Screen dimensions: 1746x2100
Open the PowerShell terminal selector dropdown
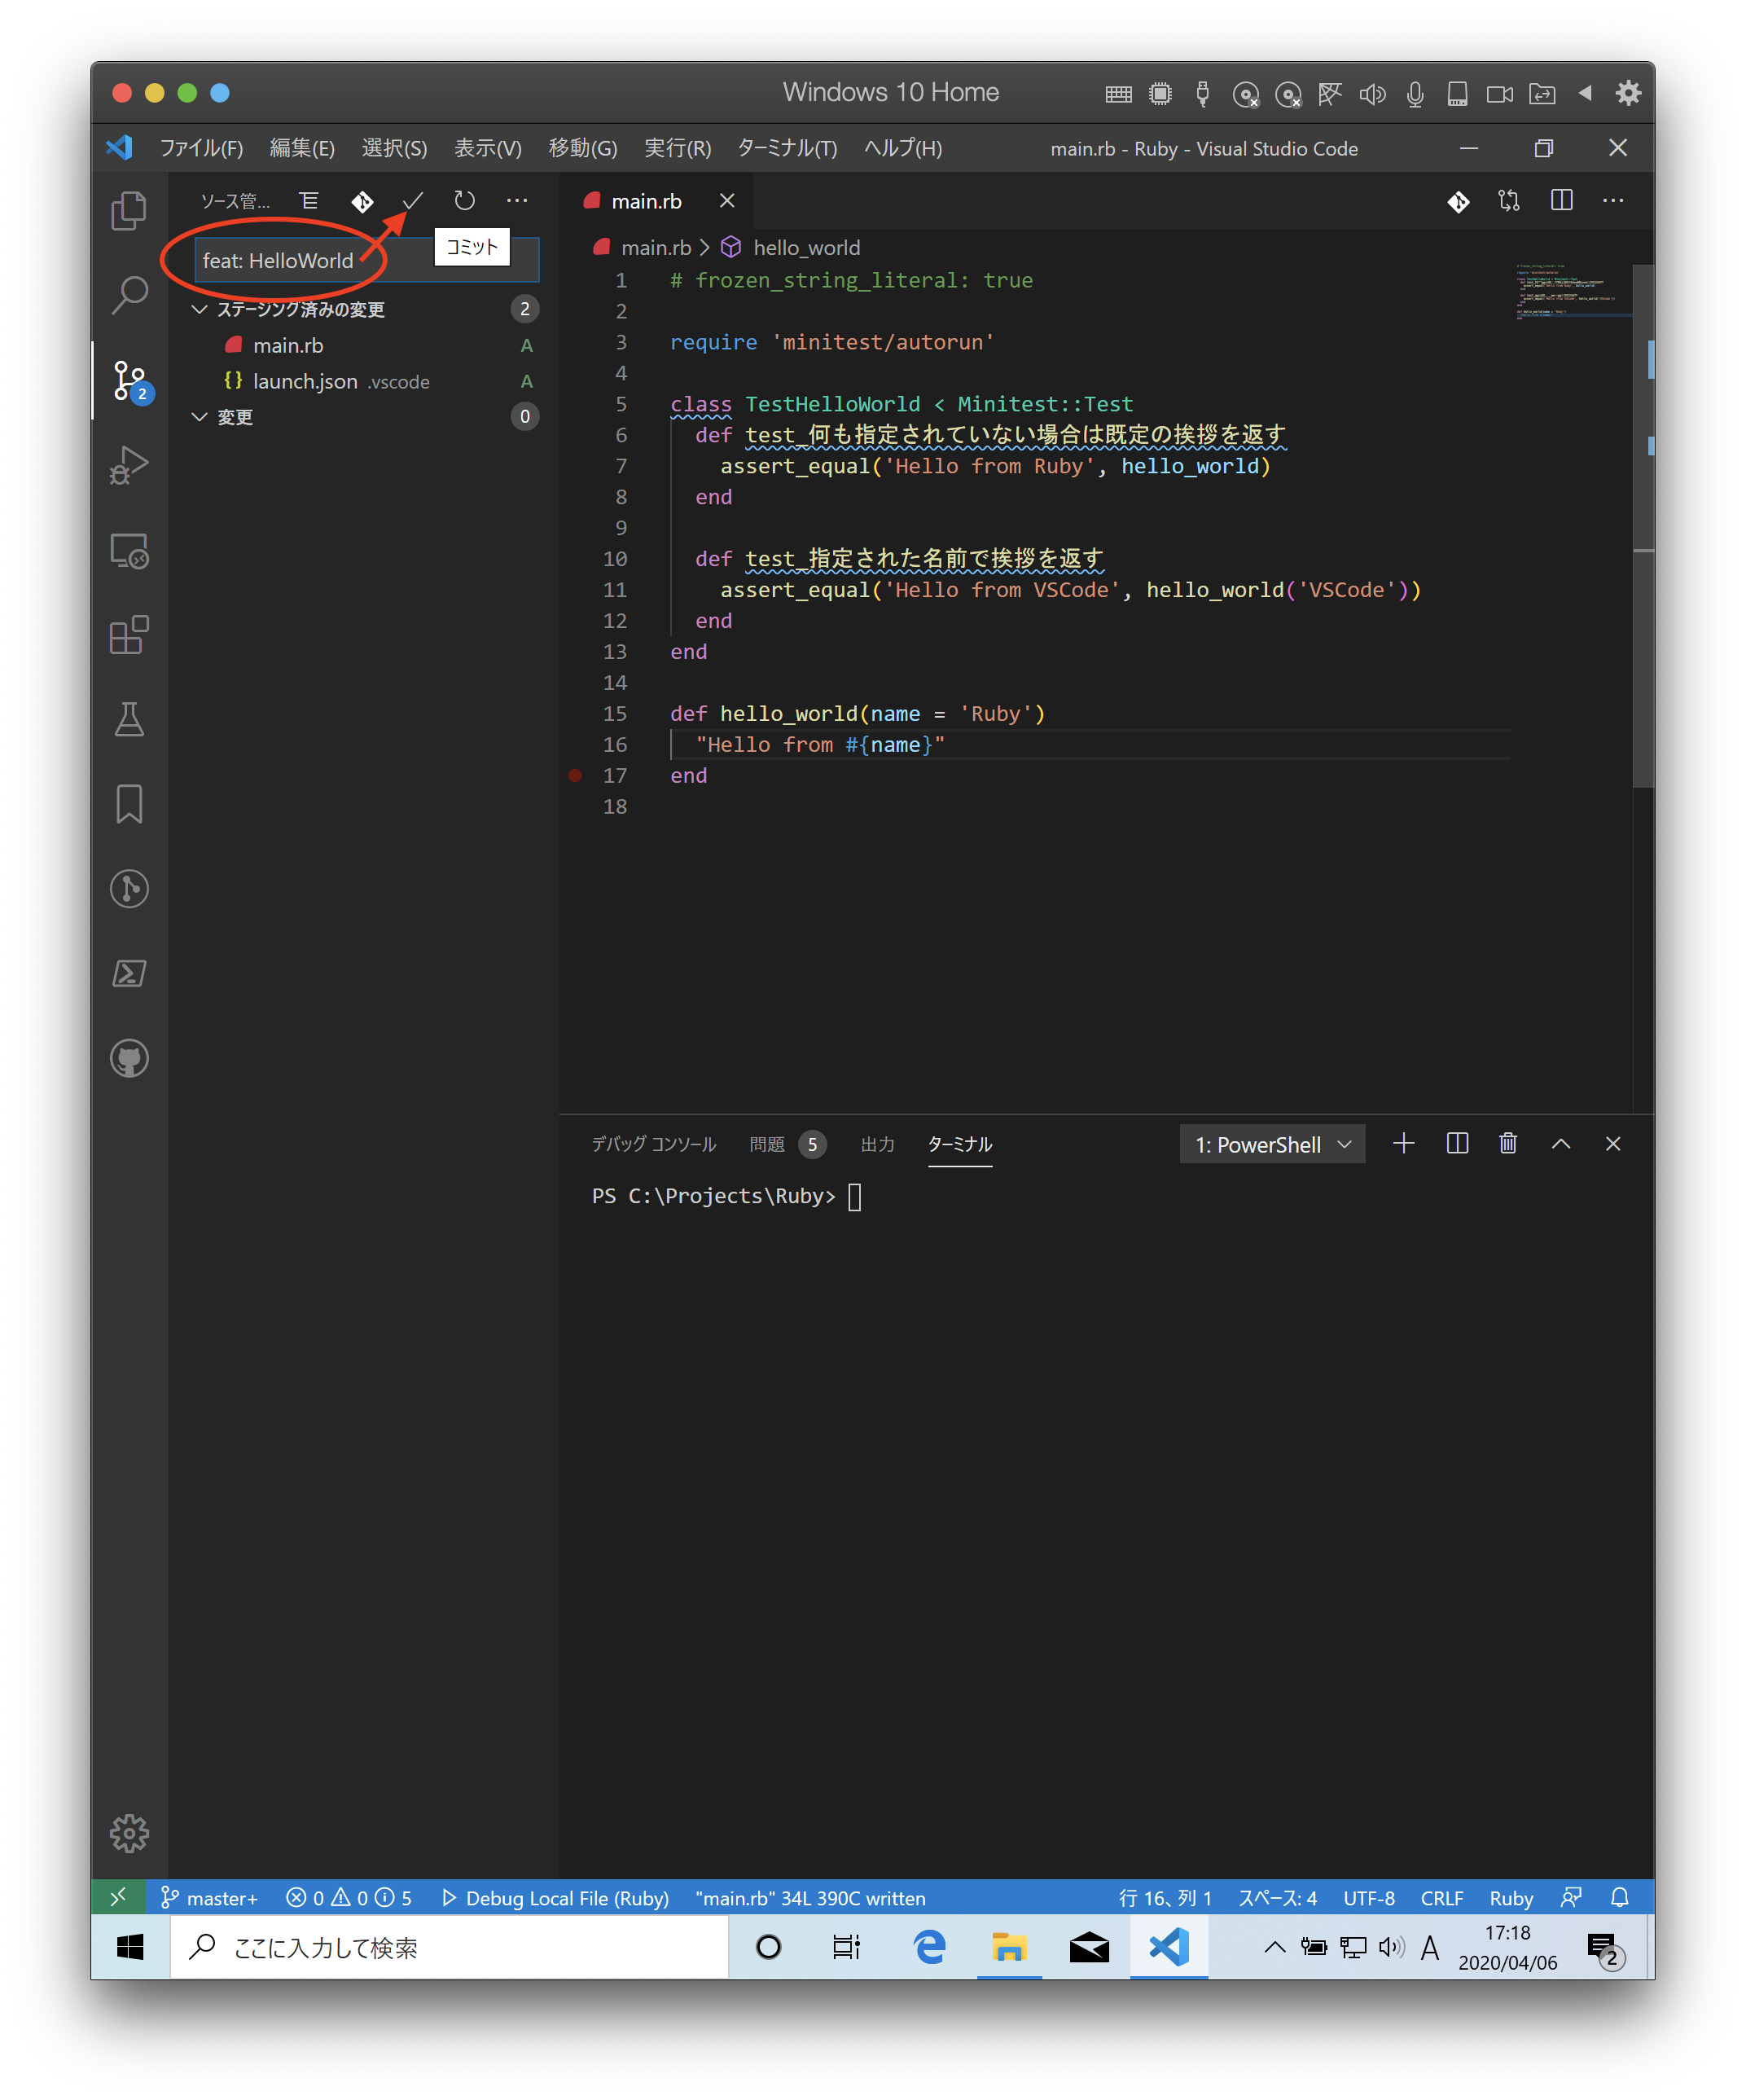tap(1271, 1143)
